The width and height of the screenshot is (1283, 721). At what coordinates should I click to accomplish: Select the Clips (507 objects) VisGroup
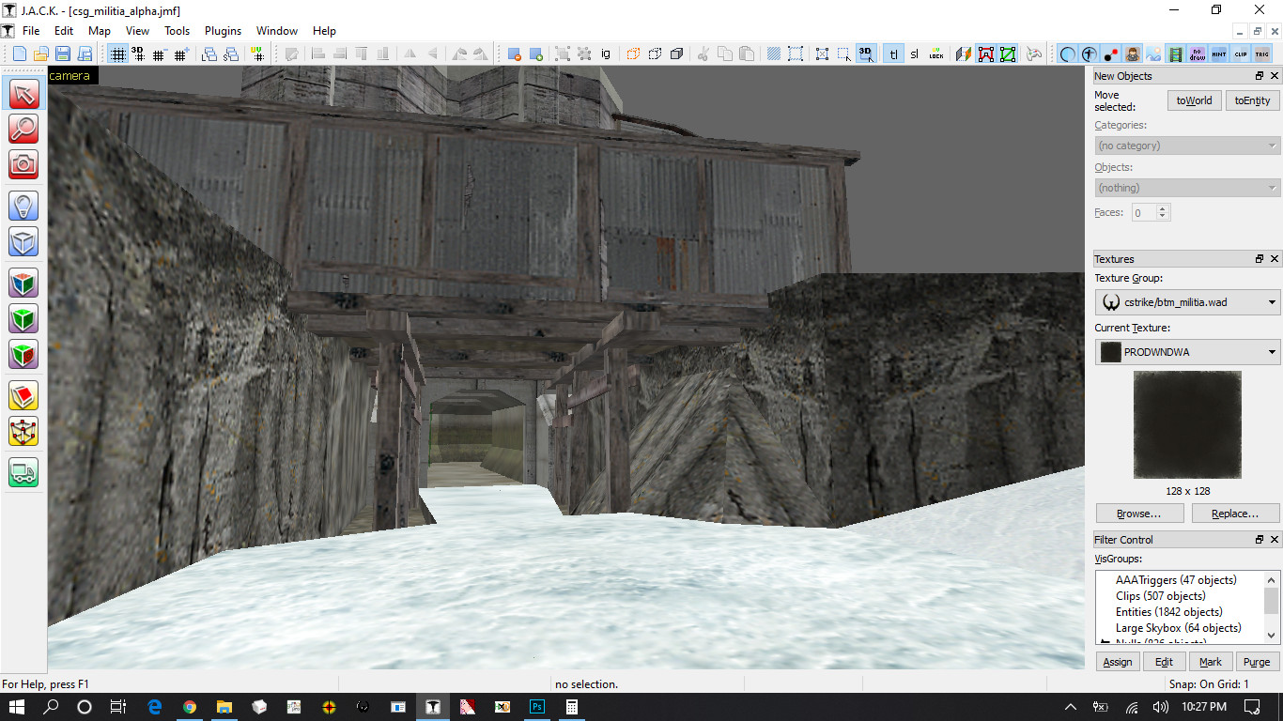pyautogui.click(x=1160, y=596)
